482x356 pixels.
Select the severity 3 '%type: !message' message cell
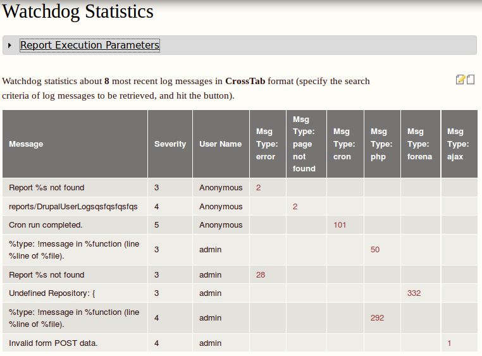[74, 250]
